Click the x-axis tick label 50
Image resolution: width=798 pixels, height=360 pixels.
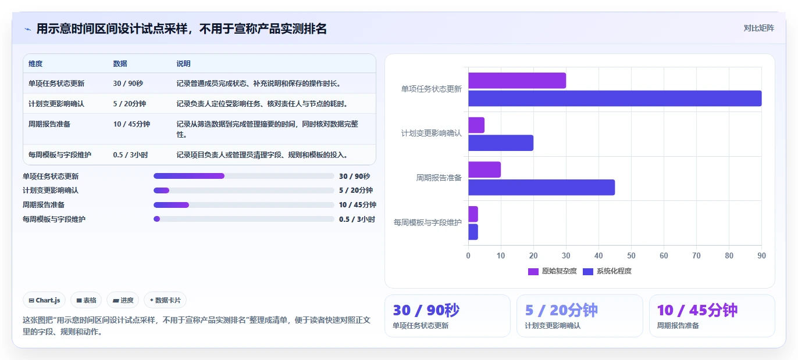point(631,255)
